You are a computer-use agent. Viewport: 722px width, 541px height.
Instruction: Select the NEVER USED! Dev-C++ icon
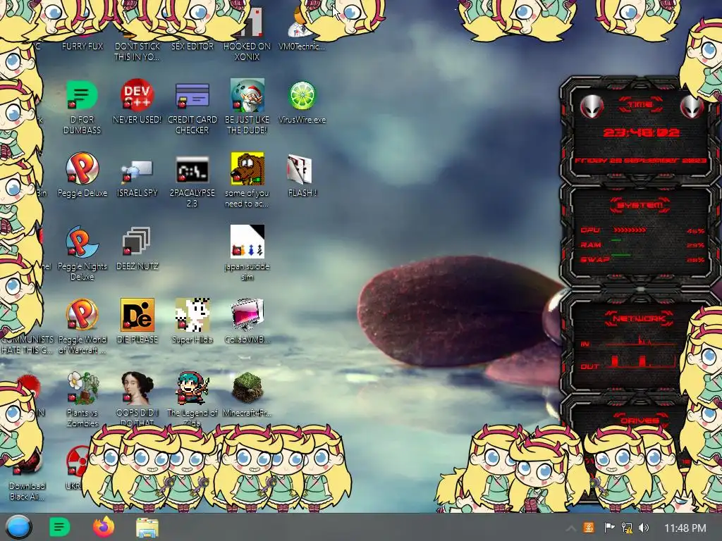coord(137,95)
